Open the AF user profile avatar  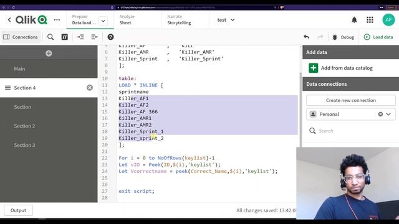pyautogui.click(x=388, y=20)
